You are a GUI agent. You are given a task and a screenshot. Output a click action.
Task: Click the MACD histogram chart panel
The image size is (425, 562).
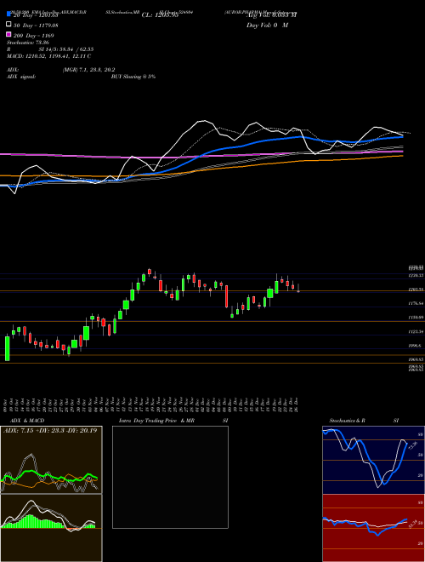(51, 528)
